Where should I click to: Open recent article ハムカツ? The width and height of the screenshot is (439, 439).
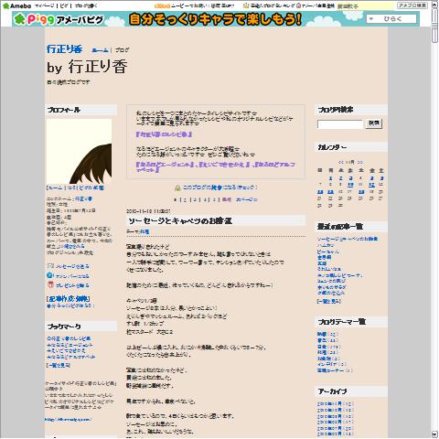pos(326,245)
